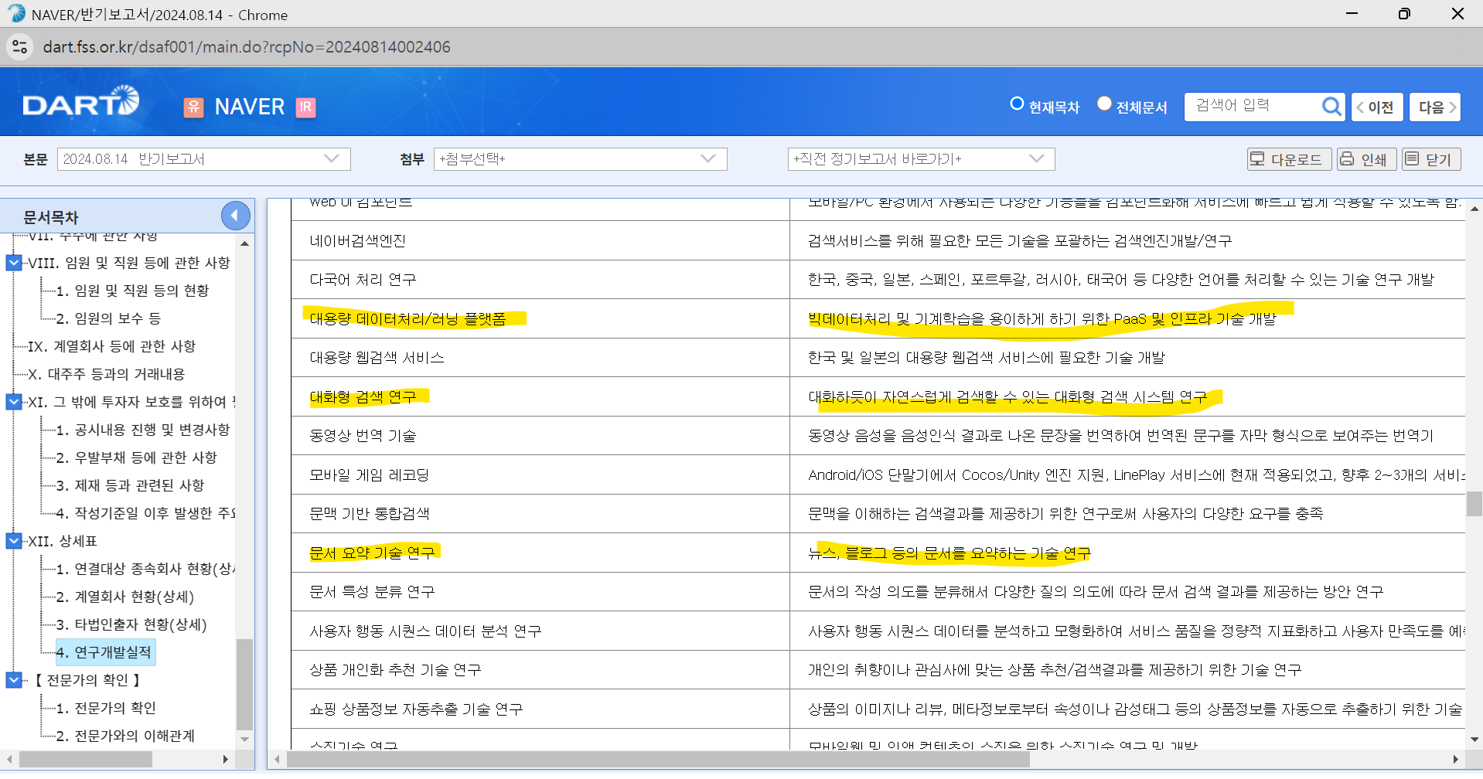Open 3. 제재 등과 관련된 사항
The width and height of the screenshot is (1483, 779).
[x=130, y=485]
